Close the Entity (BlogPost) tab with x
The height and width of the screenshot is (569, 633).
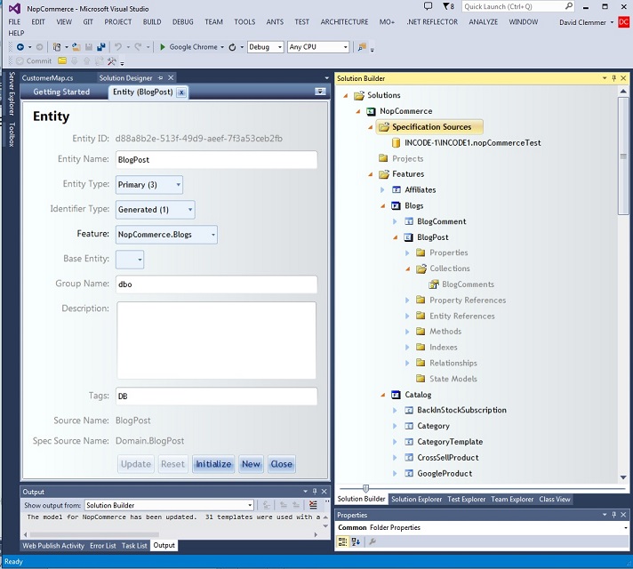(181, 92)
